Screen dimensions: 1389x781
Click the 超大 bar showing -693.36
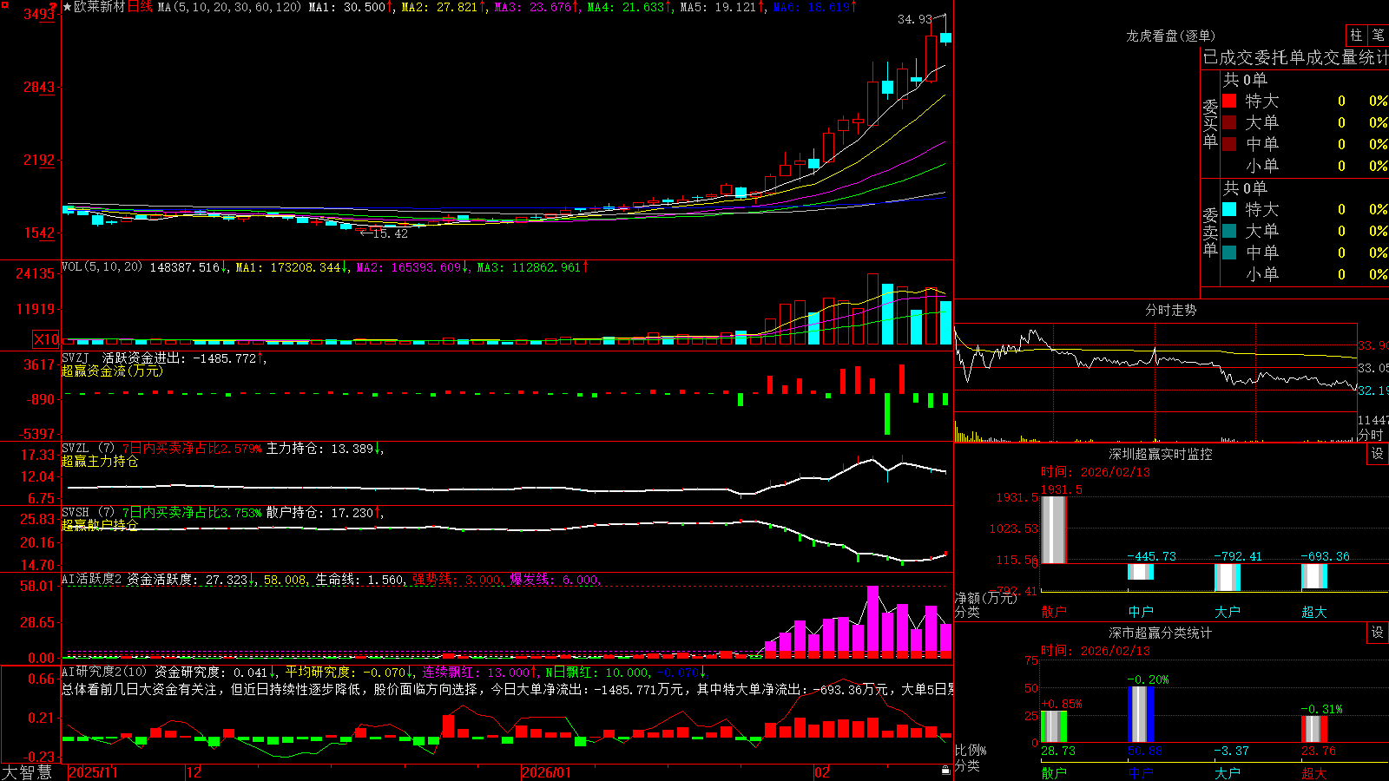(1313, 575)
